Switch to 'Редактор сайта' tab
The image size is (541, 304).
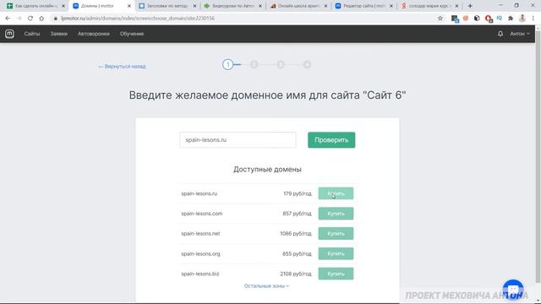(364, 6)
